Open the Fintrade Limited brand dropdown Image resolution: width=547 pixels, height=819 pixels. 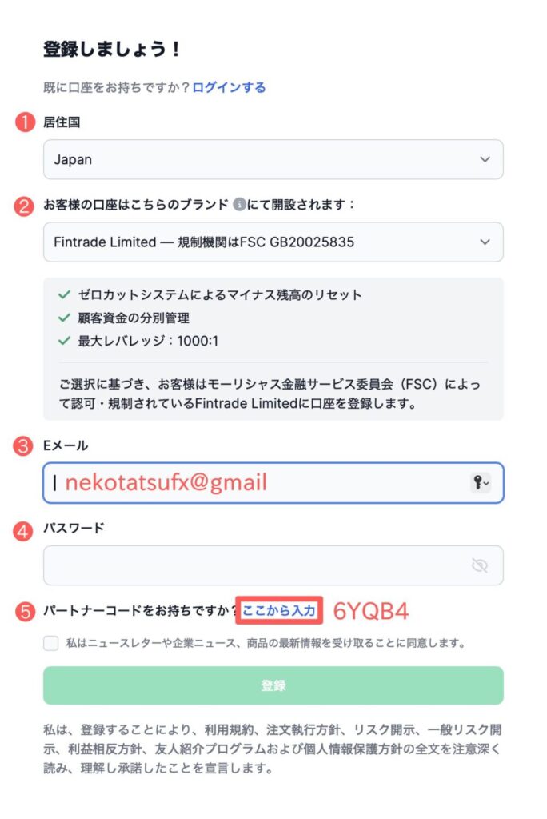point(273,242)
